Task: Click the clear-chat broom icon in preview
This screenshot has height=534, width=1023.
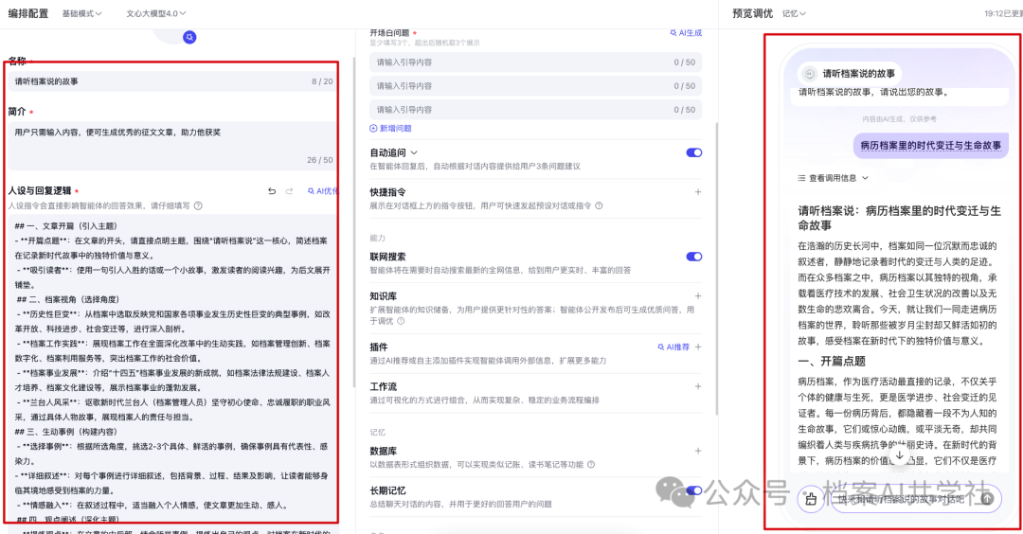Action: coord(810,499)
